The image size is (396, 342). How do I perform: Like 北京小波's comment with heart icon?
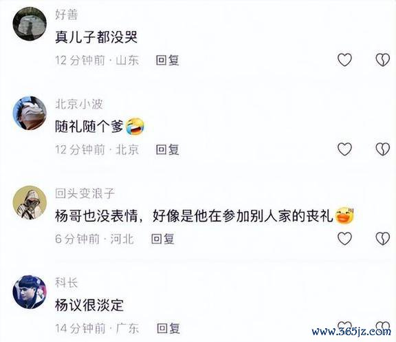click(344, 149)
